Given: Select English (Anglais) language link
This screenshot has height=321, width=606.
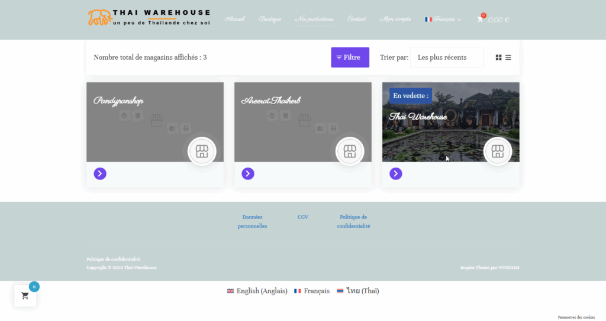Looking at the screenshot, I should 257,291.
